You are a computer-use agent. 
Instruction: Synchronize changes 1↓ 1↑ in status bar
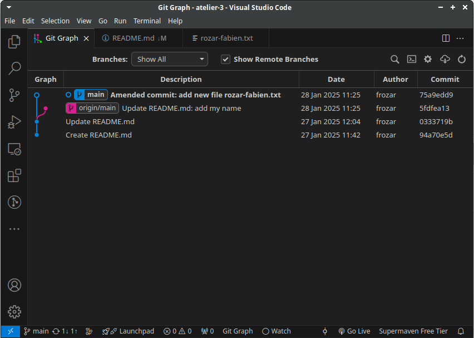[x=65, y=331]
